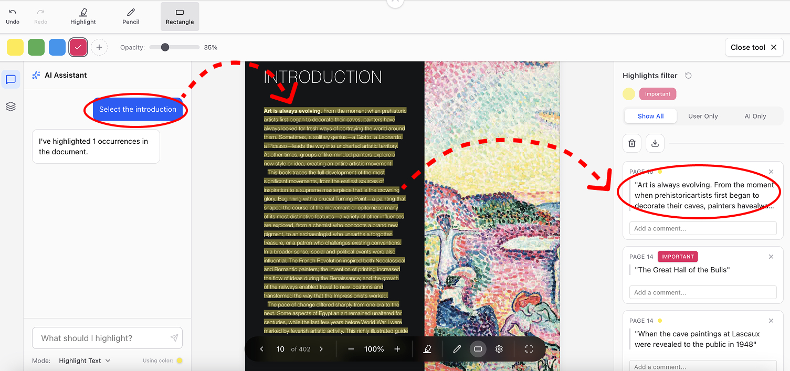Viewport: 790px width, 371px height.
Task: Click the Close tool button
Action: [x=753, y=47]
